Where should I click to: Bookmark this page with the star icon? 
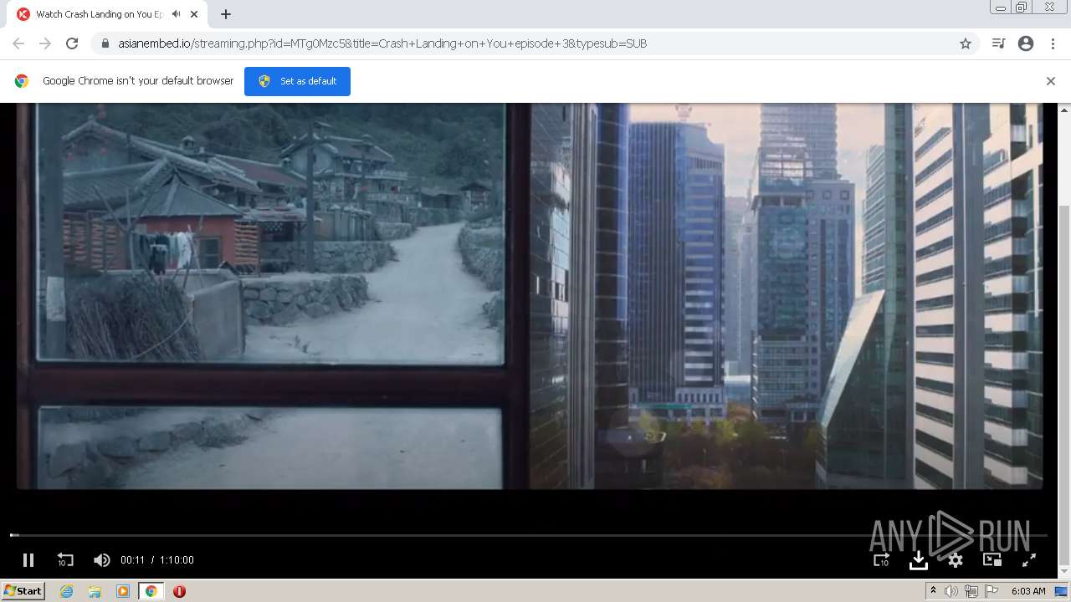[966, 43]
